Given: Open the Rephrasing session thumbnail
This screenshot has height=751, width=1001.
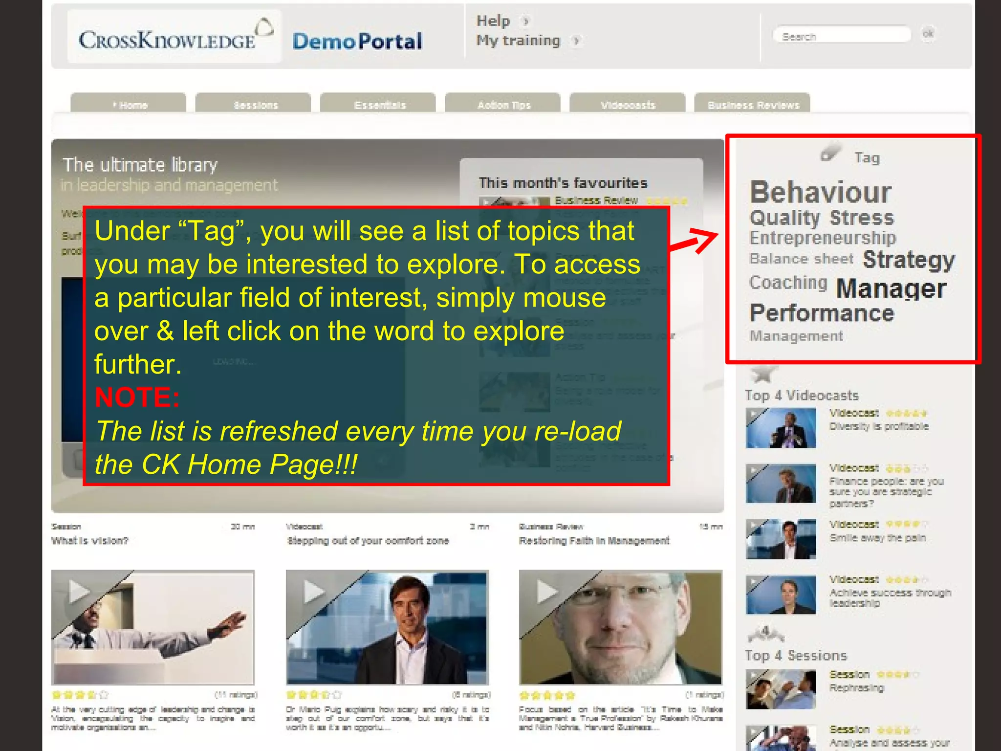Looking at the screenshot, I should click(781, 689).
